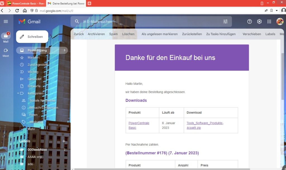
Task: Bookmark this page icon
Action: [271, 11]
